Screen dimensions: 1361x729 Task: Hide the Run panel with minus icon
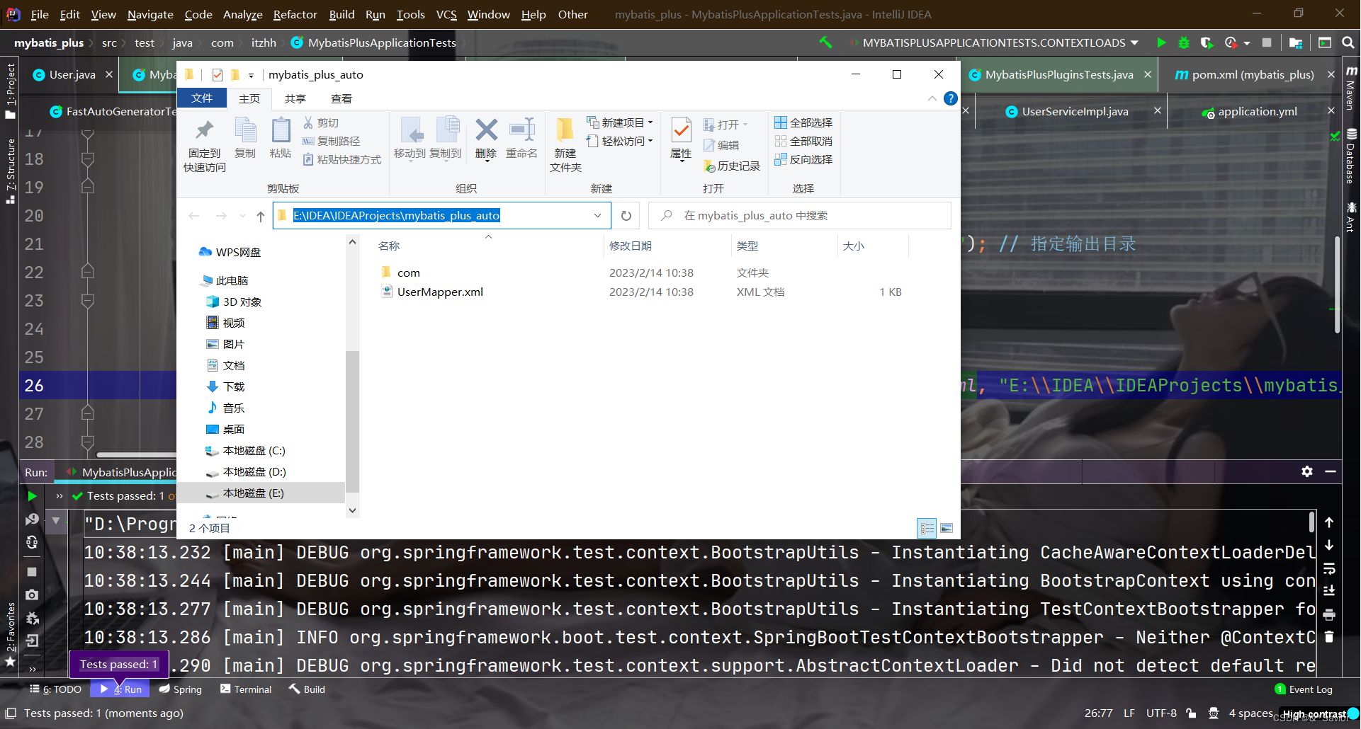(1331, 471)
